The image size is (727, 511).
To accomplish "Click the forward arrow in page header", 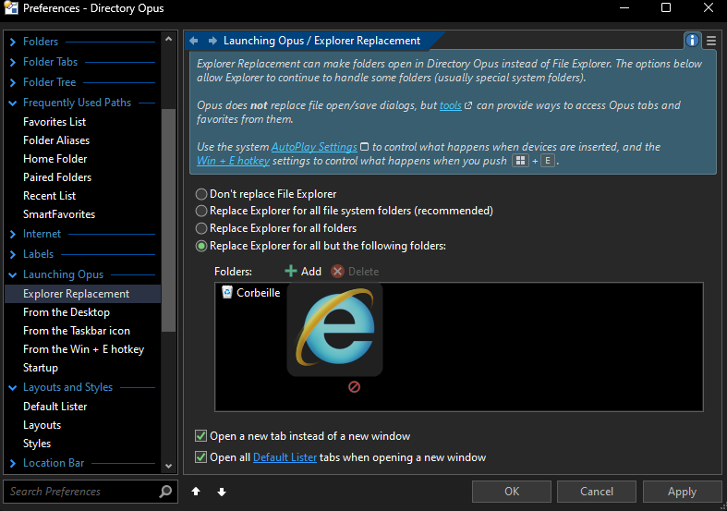I will click(212, 41).
